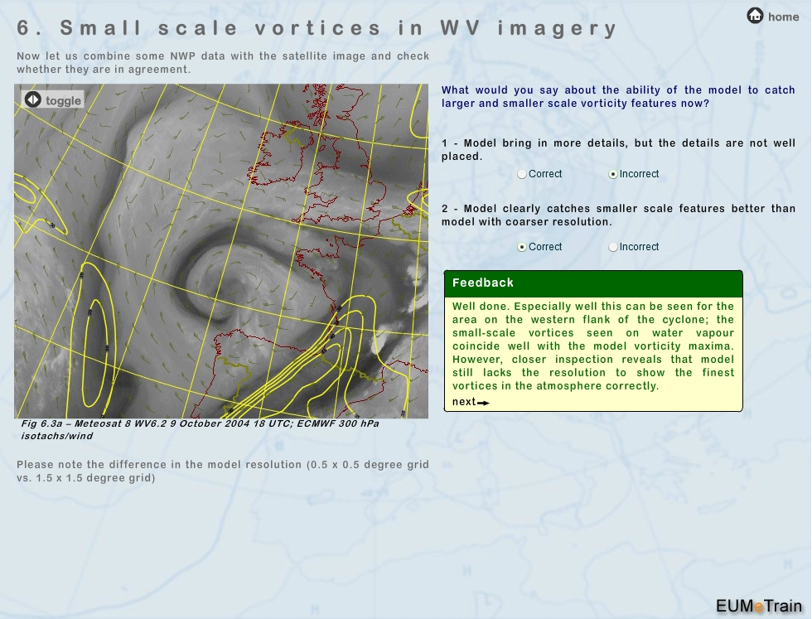Image resolution: width=812 pixels, height=619 pixels.
Task: Select Incorrect radio for statement 2
Action: pos(613,247)
